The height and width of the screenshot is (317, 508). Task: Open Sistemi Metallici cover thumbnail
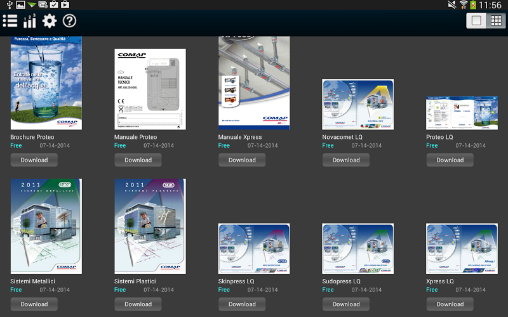point(46,226)
